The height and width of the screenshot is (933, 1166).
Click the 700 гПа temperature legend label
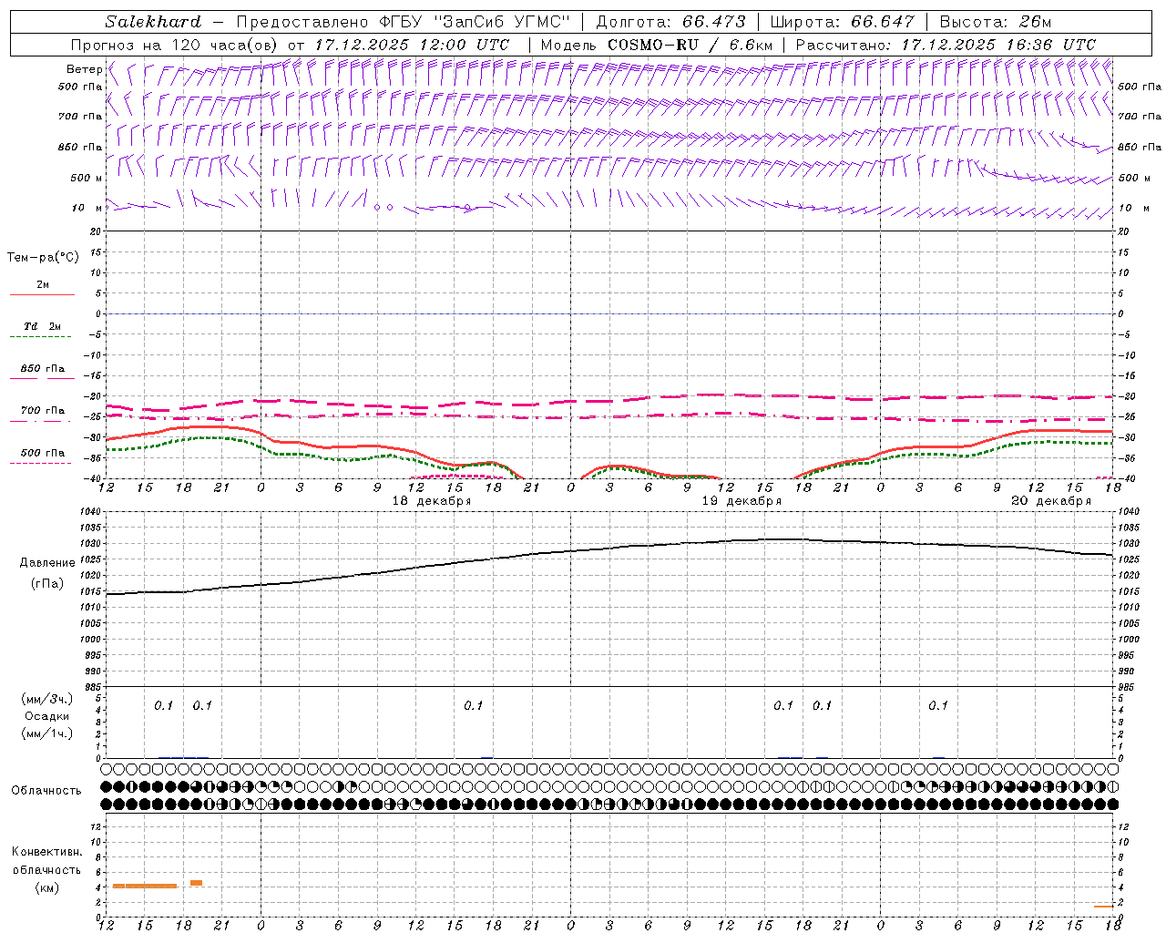point(43,411)
